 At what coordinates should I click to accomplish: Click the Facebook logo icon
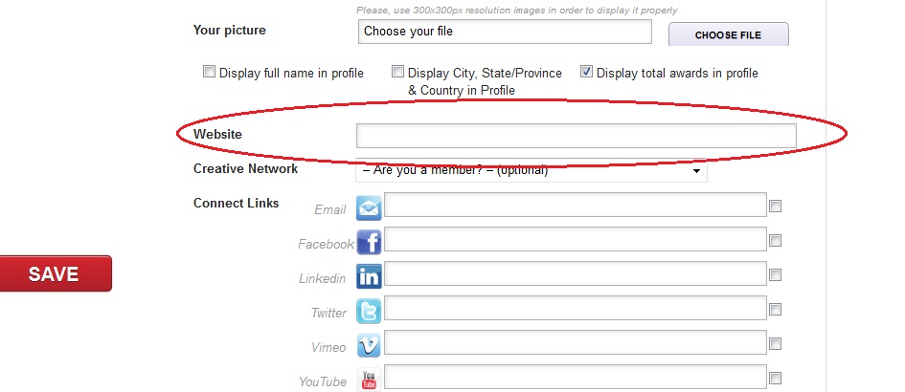pyautogui.click(x=369, y=242)
